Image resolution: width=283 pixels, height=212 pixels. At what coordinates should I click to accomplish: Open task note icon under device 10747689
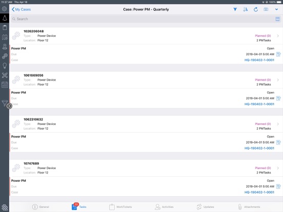coord(278,186)
